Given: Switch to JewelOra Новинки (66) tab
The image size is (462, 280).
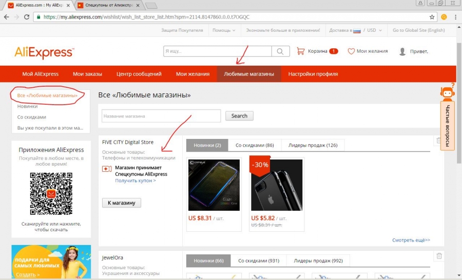Looking at the screenshot, I should tap(208, 261).
